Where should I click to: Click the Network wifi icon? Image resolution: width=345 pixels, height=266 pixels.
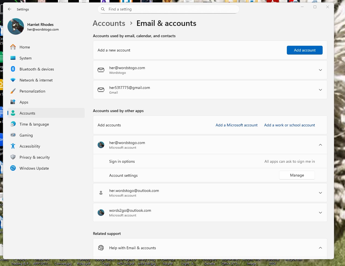pyautogui.click(x=13, y=80)
